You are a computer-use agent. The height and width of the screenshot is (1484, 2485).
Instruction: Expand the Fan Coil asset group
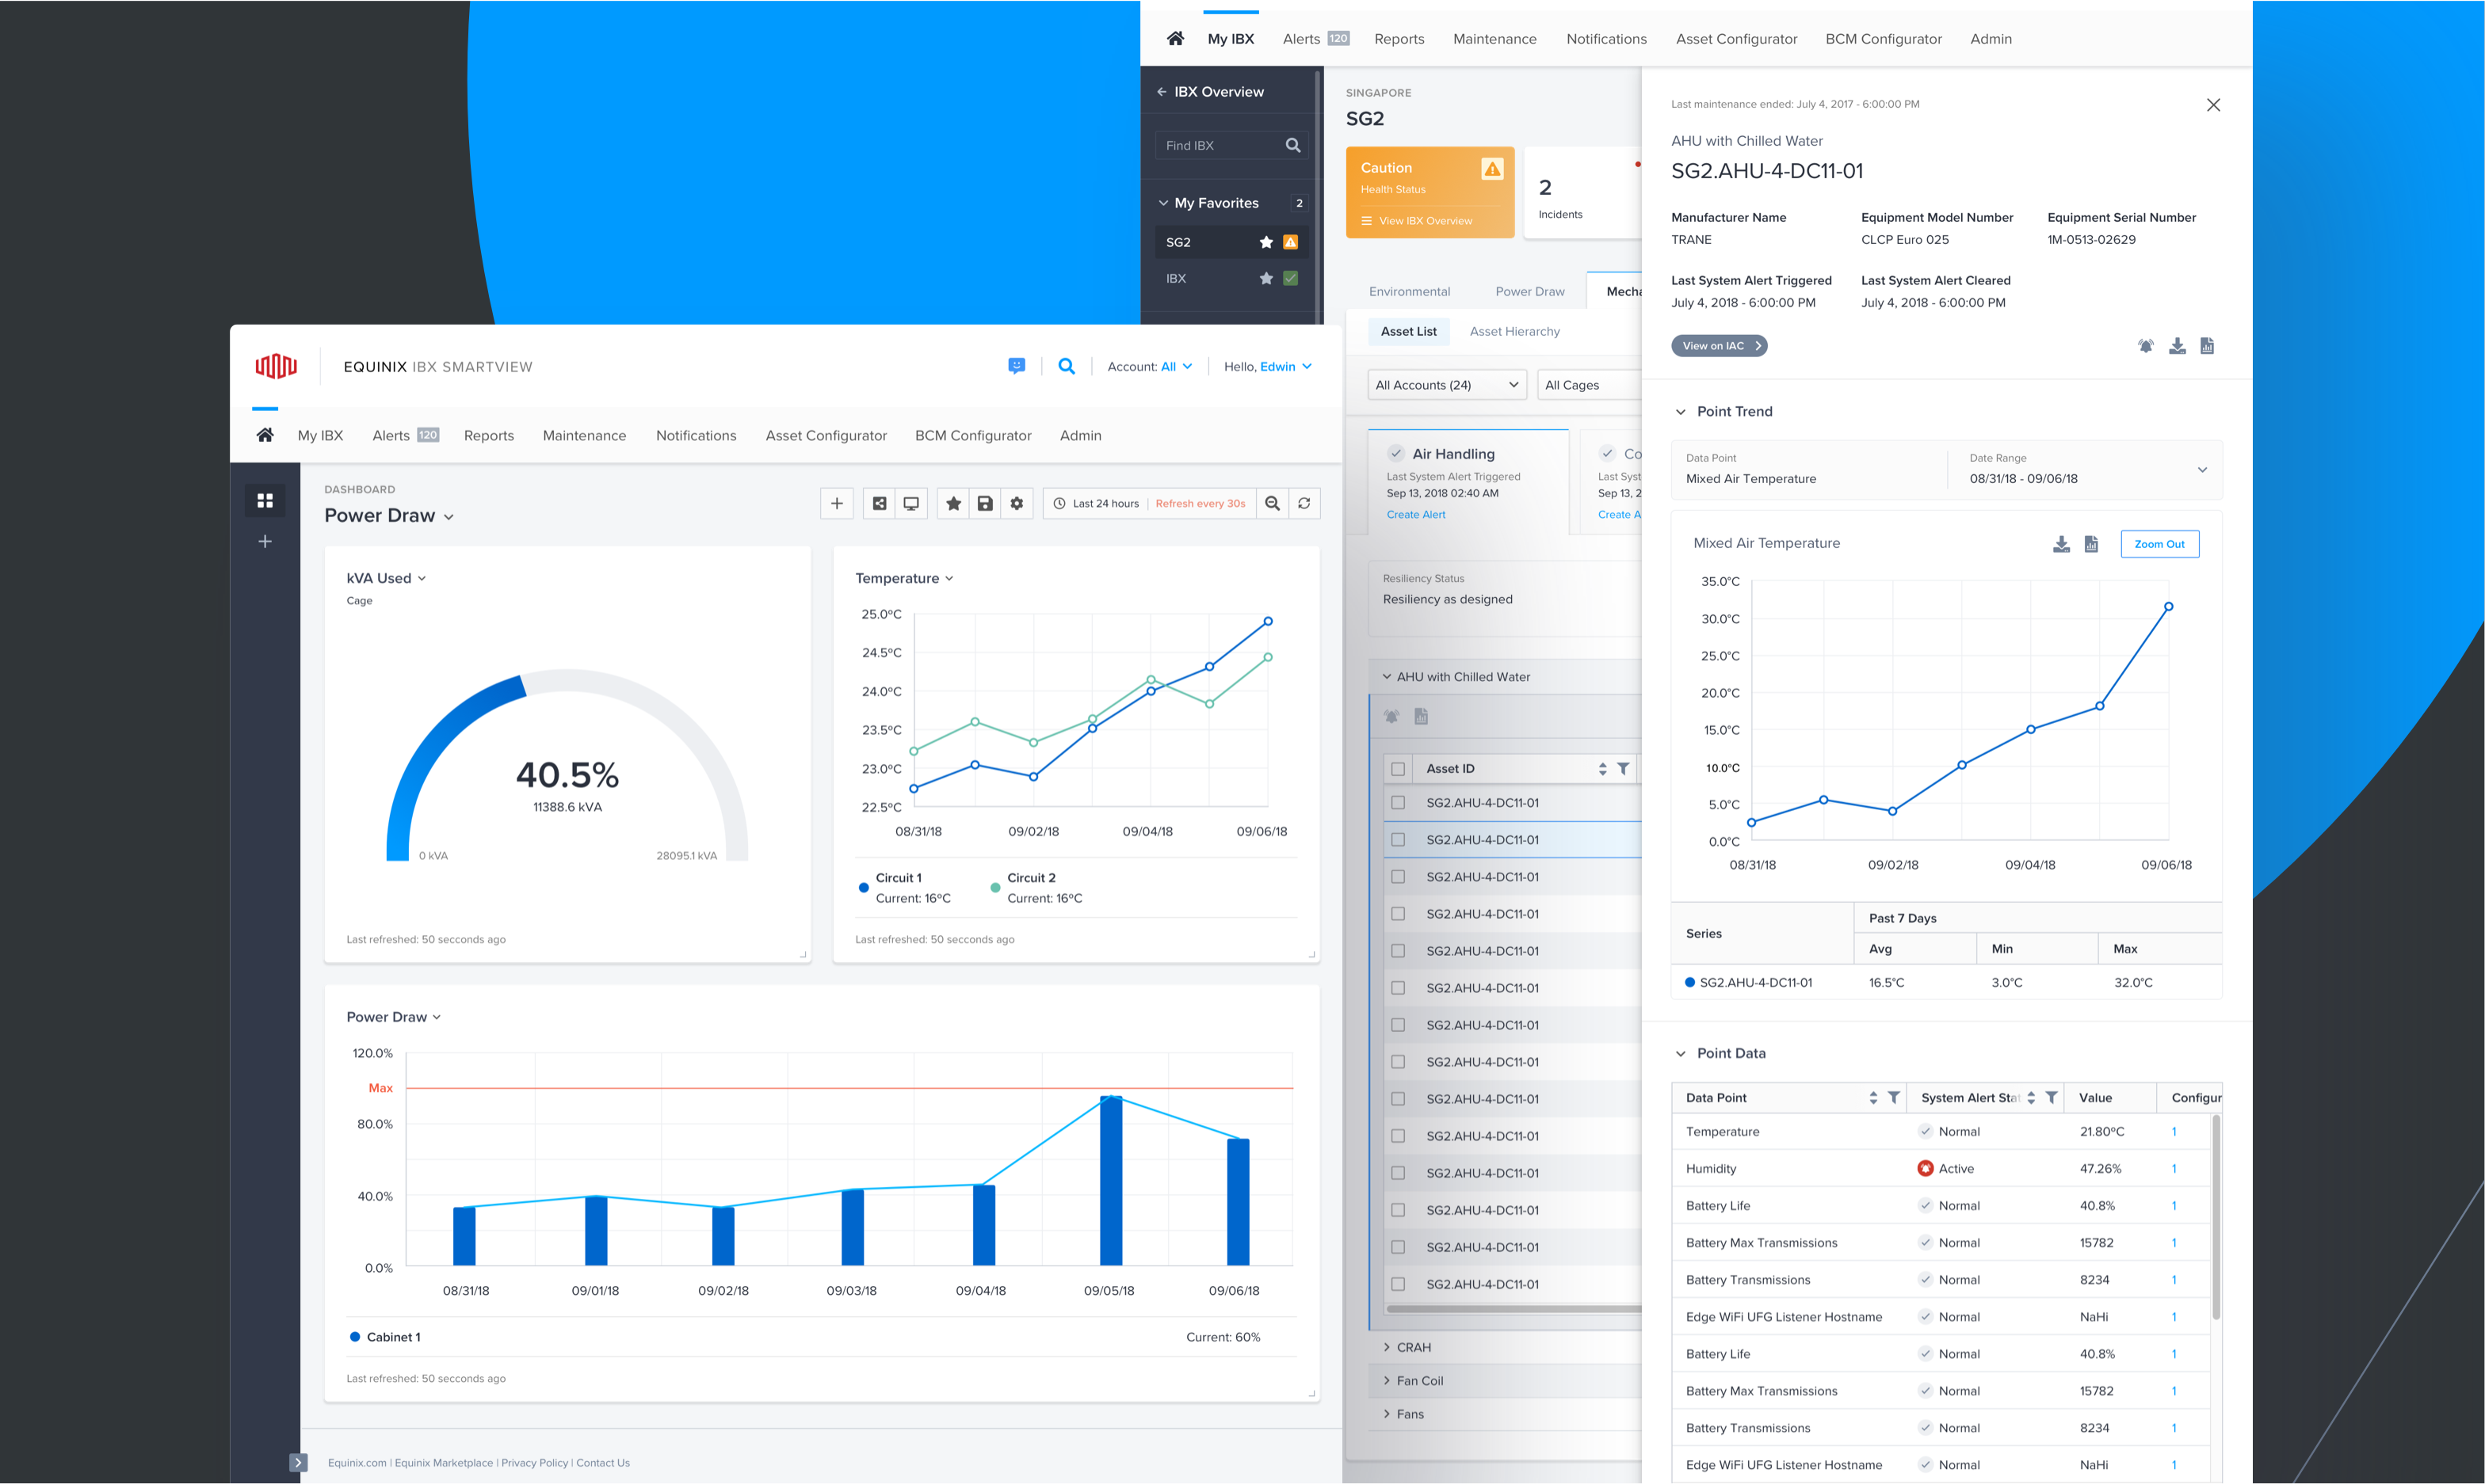point(1387,1381)
